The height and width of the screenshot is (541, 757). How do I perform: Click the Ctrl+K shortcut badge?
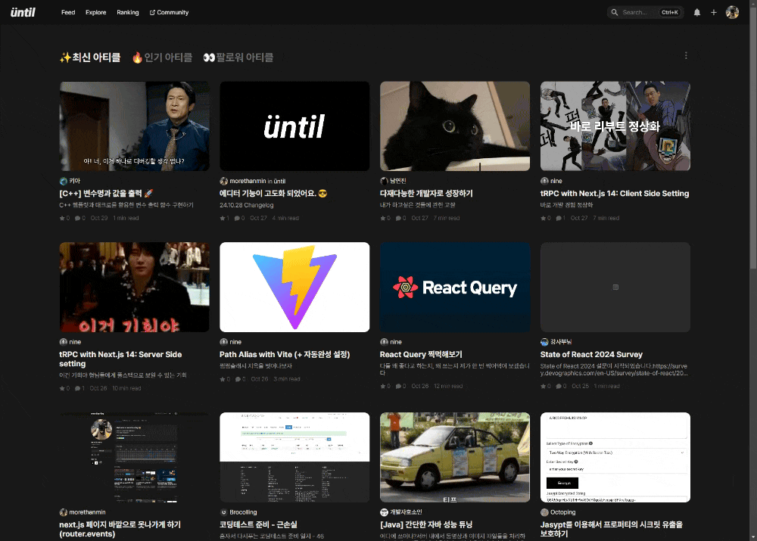tap(670, 13)
